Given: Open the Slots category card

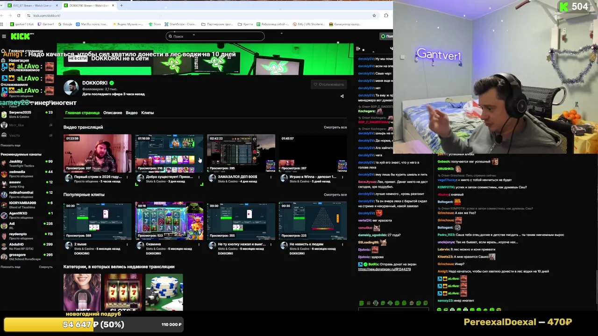Looking at the screenshot, I should pyautogui.click(x=123, y=292).
